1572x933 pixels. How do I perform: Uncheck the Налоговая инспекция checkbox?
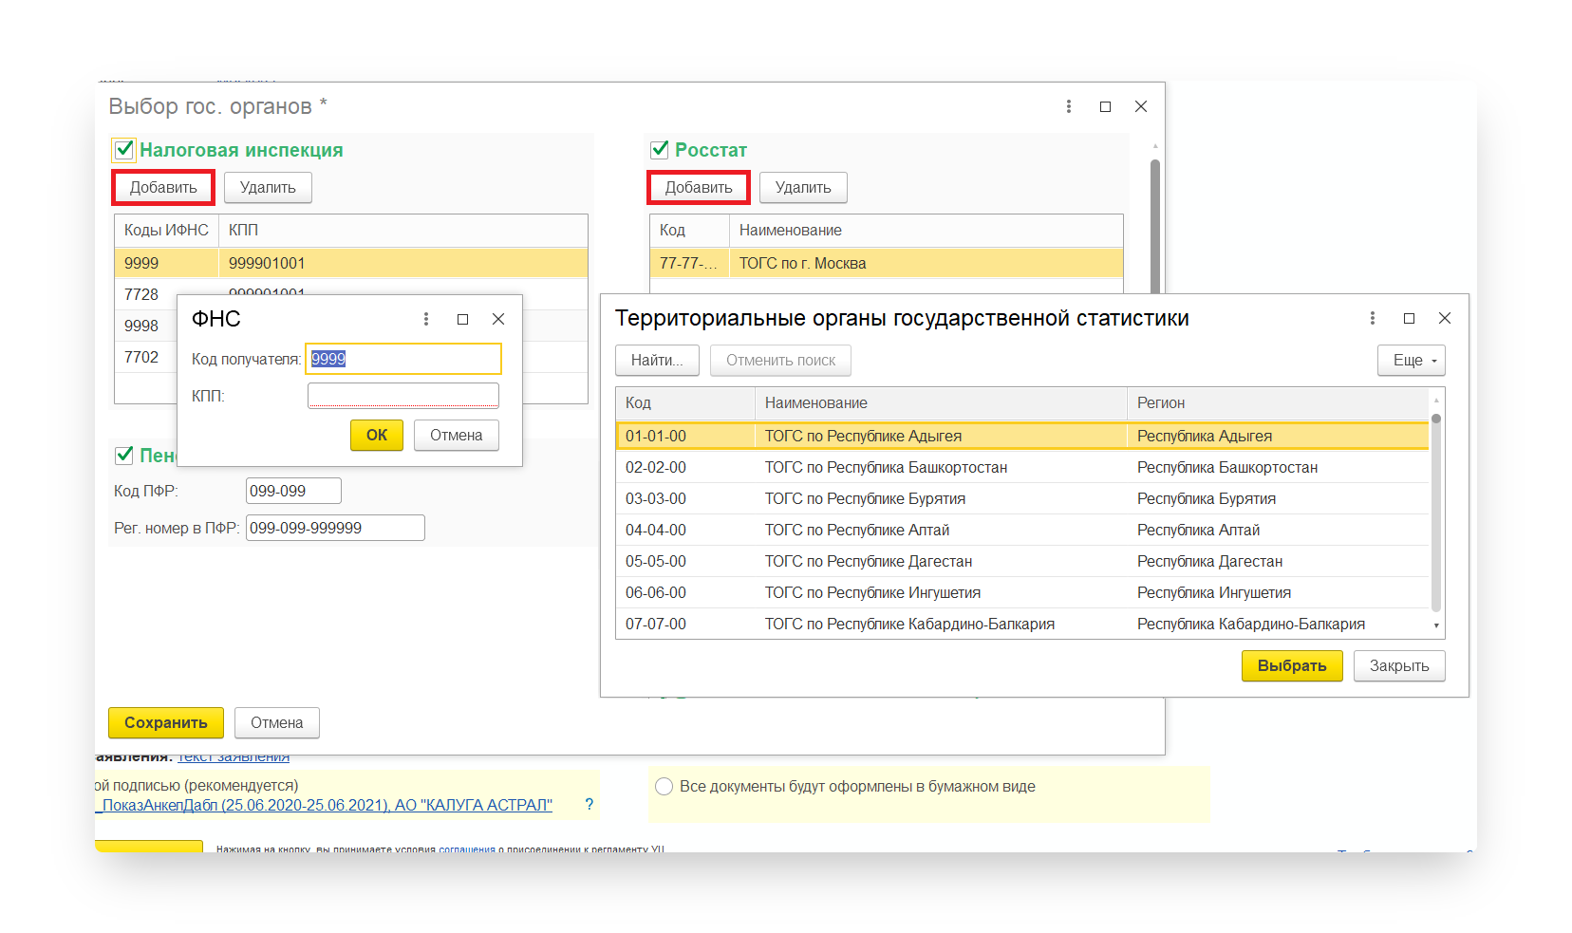[123, 150]
